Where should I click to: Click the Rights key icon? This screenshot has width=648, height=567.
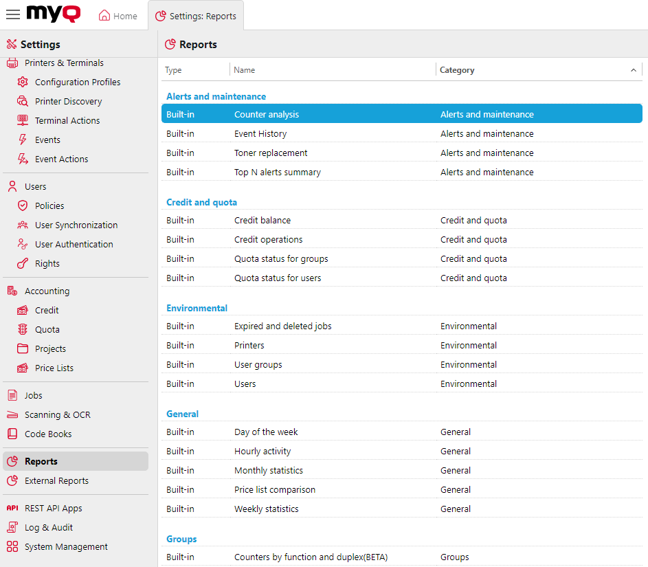[23, 263]
